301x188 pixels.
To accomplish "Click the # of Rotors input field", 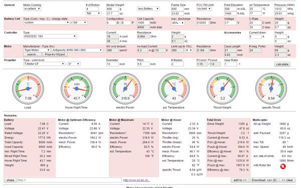I will 92,9.
